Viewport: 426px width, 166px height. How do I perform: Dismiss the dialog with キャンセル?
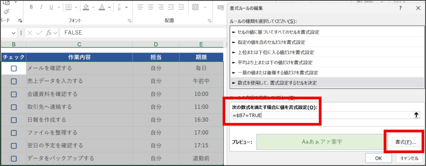pyautogui.click(x=409, y=158)
